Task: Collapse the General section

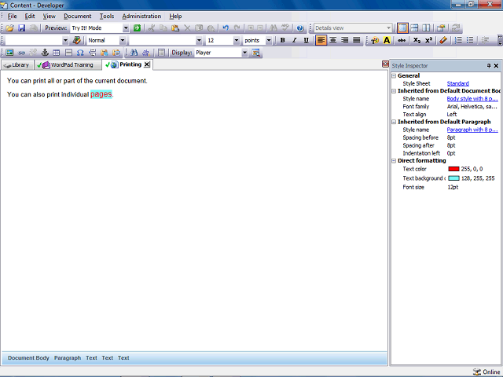Action: click(x=394, y=76)
